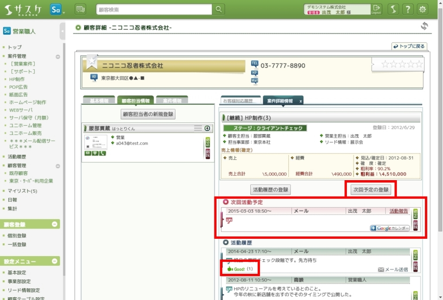The image size is (443, 300).
Task: Toggle the favorite star ribbon on company
Action: [92, 62]
